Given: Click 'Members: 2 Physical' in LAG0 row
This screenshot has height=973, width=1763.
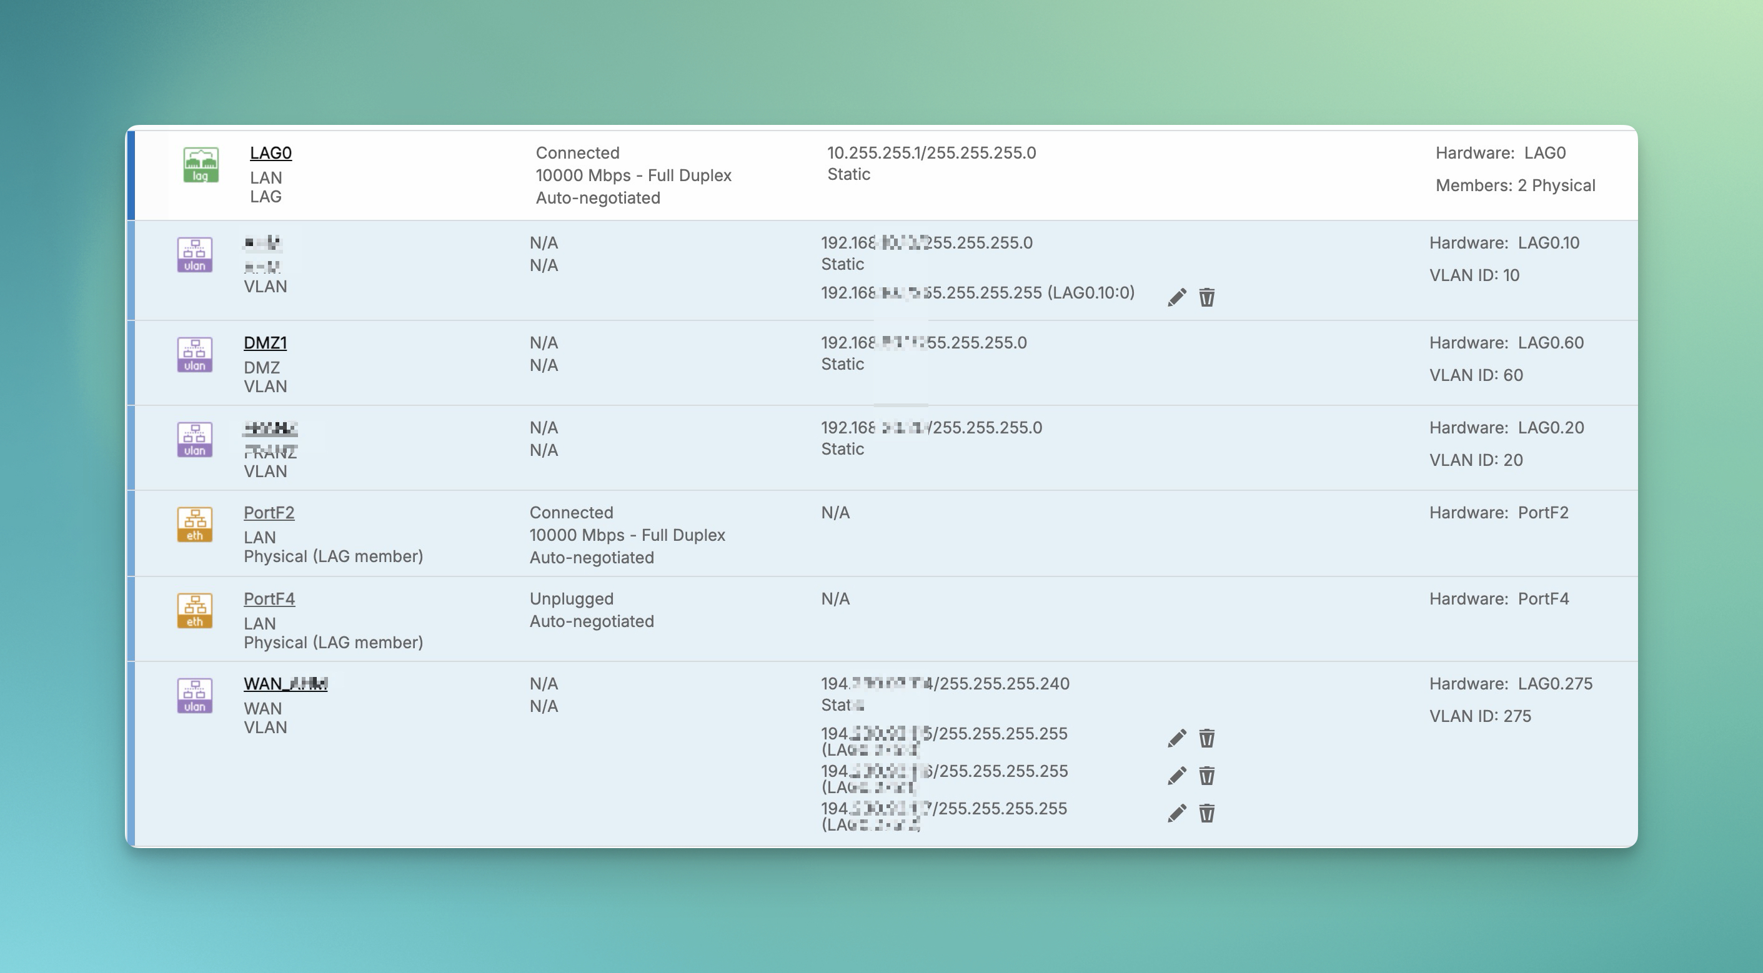Looking at the screenshot, I should pyautogui.click(x=1515, y=185).
